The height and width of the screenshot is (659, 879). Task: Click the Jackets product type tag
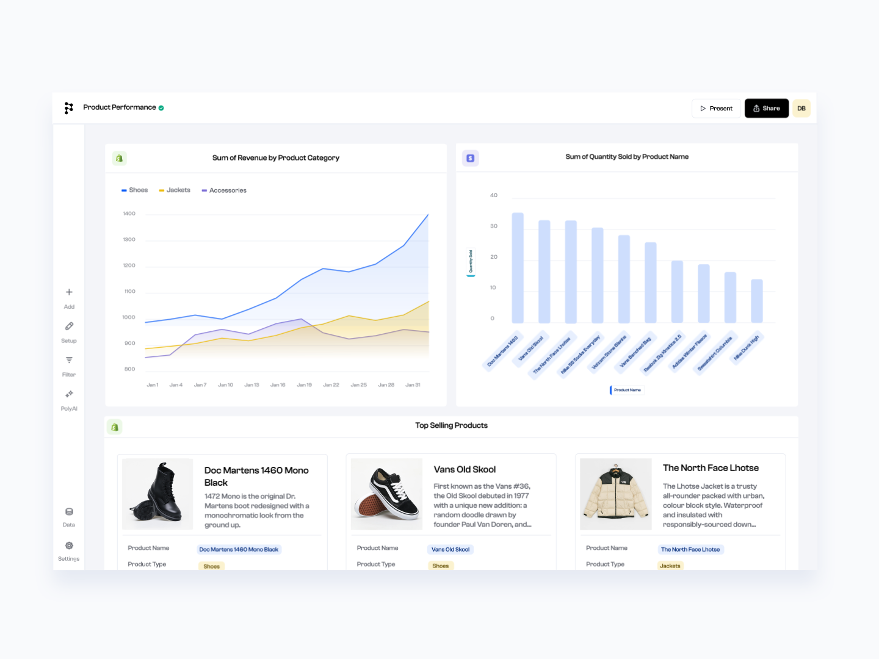click(x=670, y=566)
